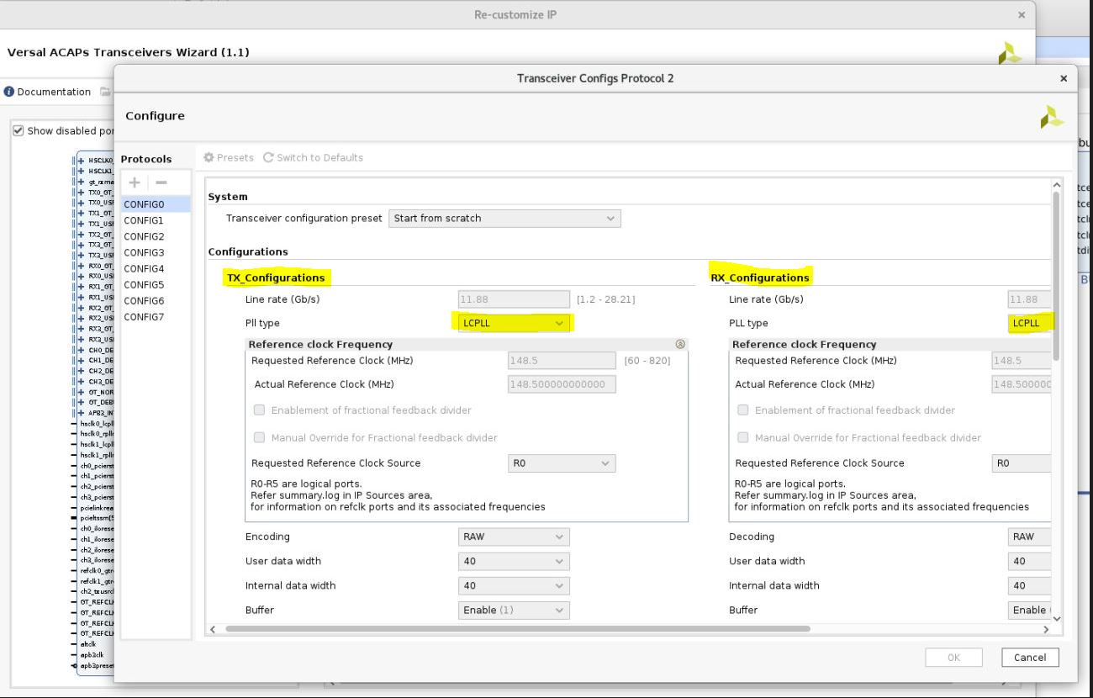Click TX Actual Reference Clock field
1093x698 pixels.
click(562, 384)
